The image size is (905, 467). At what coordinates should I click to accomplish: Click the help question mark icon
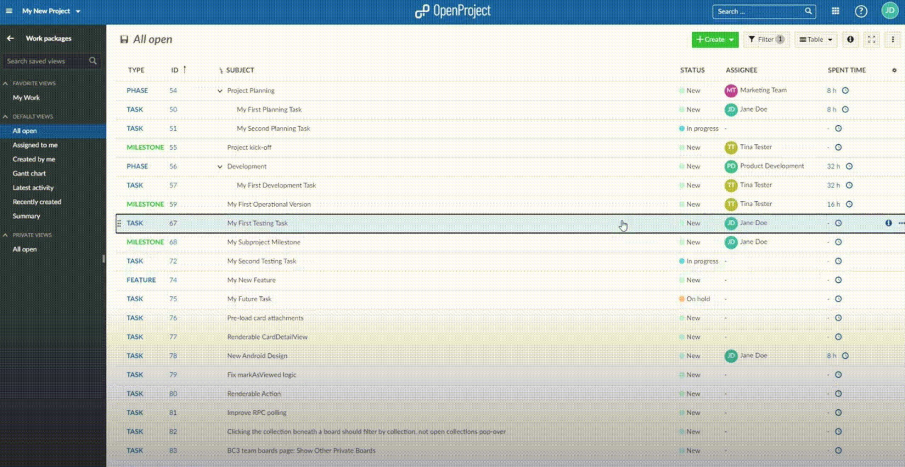tap(861, 11)
